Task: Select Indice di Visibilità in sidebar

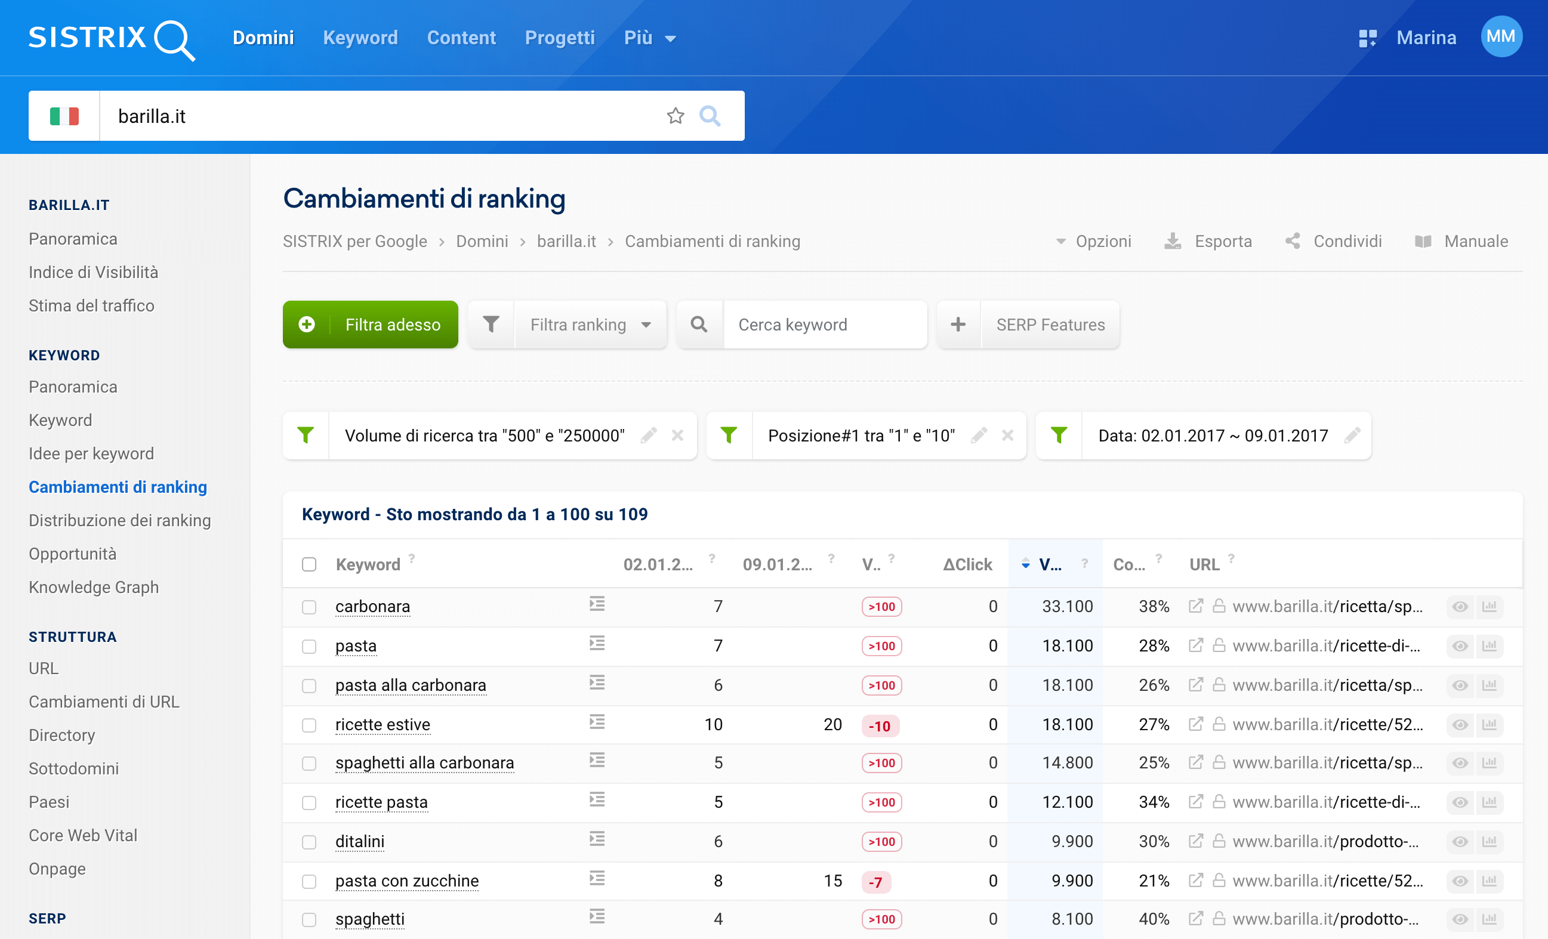Action: (94, 272)
